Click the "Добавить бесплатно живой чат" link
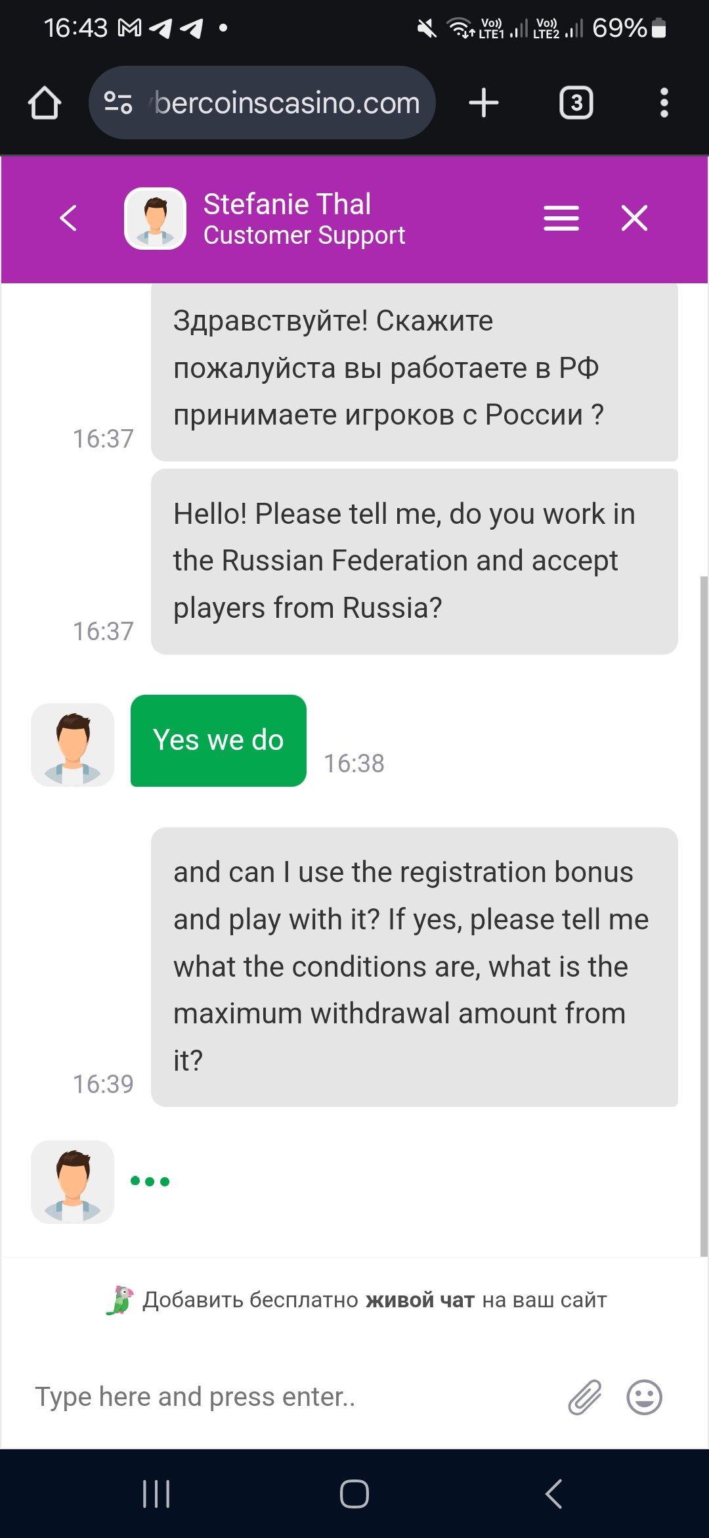This screenshot has width=709, height=1538. click(374, 1300)
